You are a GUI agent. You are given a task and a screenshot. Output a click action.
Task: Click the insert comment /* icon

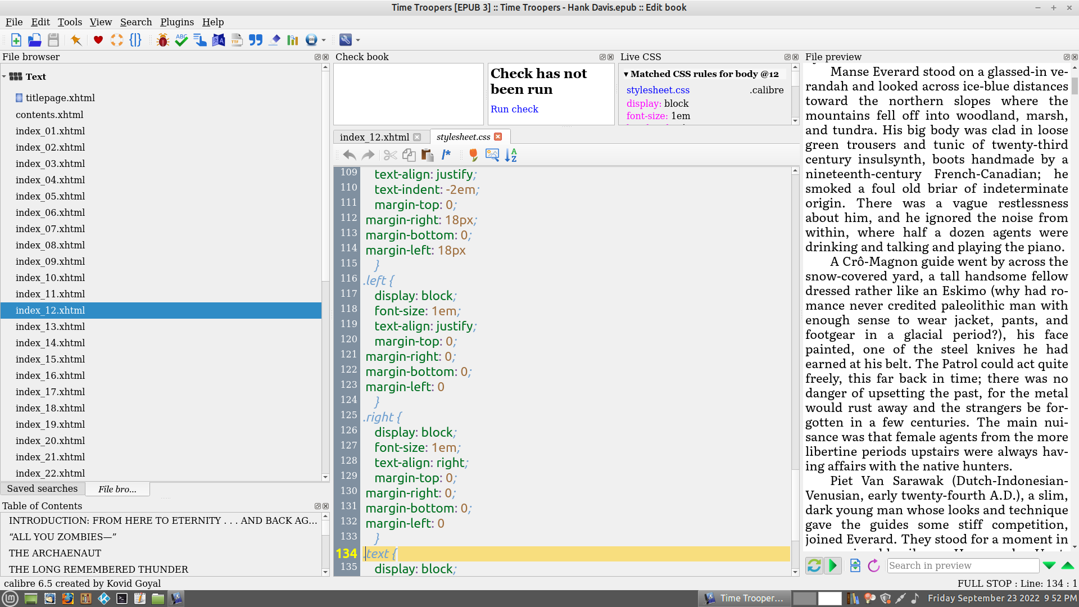click(446, 155)
